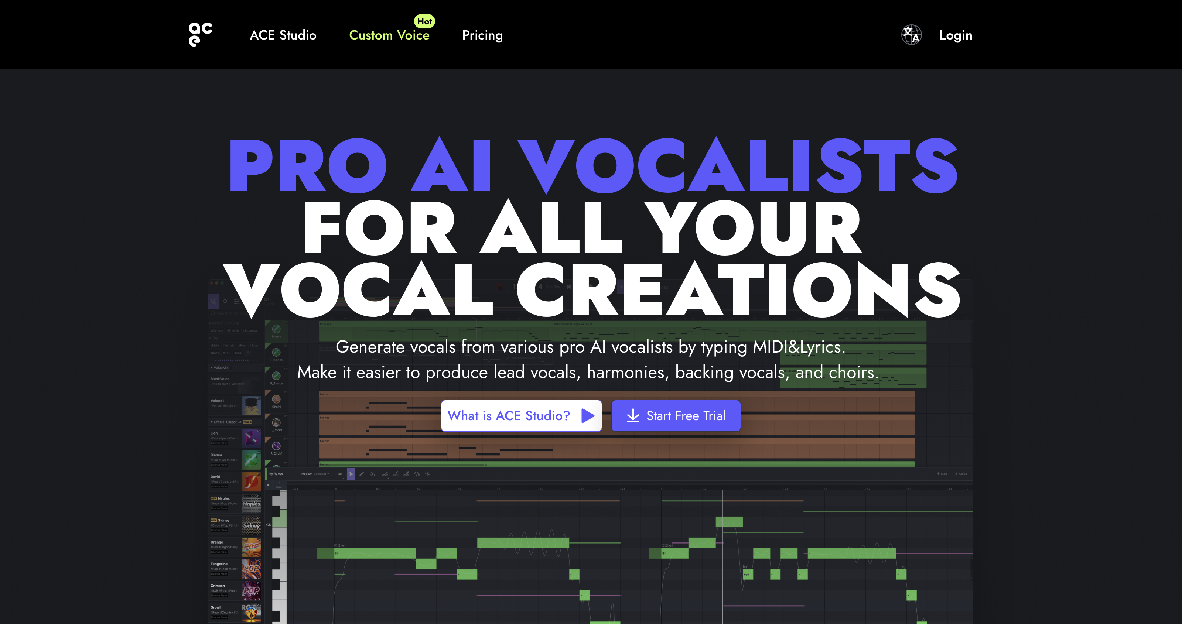Open the language translation selector icon
The image size is (1182, 624).
911,35
